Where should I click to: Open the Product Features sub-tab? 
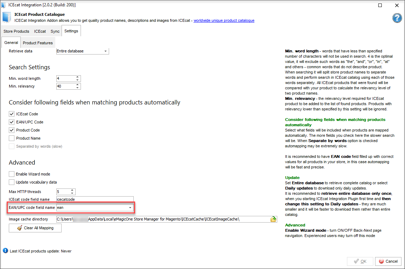click(38, 43)
